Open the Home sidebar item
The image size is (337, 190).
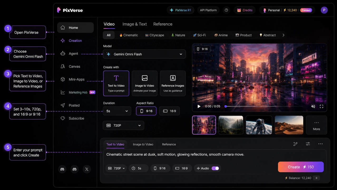pos(75,27)
